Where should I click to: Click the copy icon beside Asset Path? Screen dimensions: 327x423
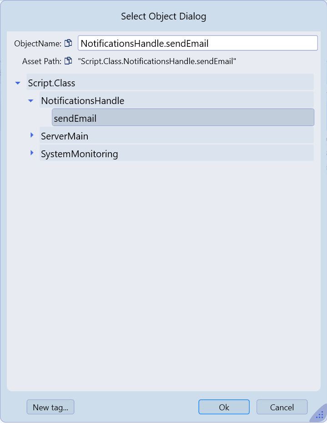[68, 61]
